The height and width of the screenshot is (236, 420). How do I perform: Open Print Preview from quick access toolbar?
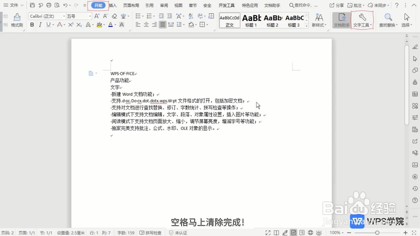tap(57, 5)
